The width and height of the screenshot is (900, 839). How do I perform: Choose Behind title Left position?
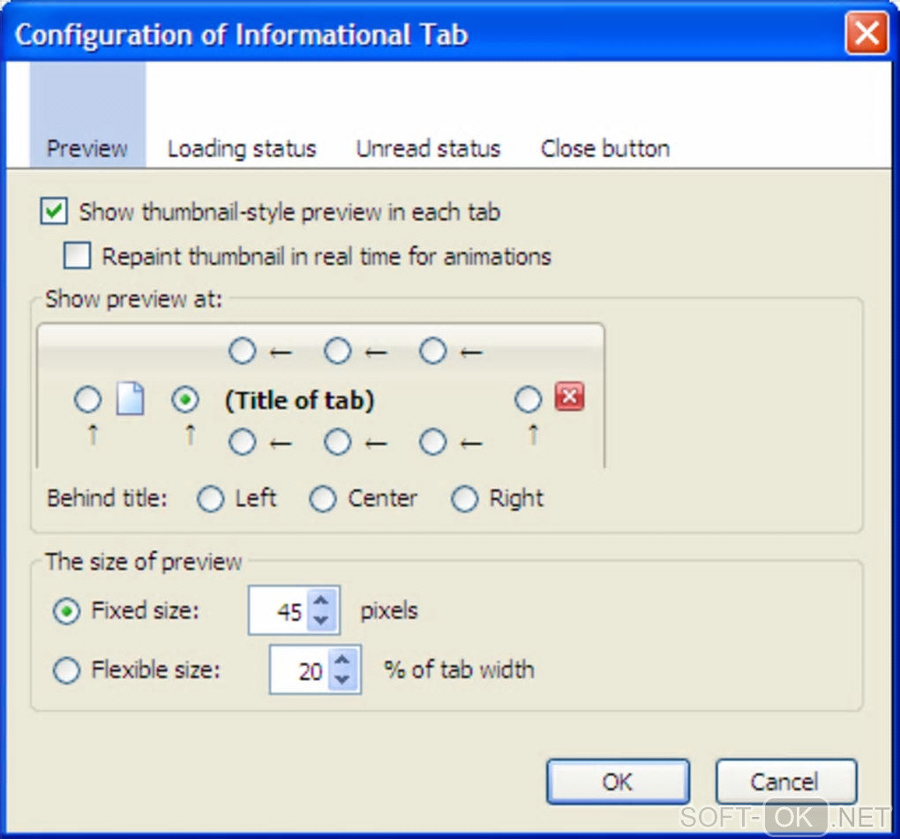[x=211, y=499]
